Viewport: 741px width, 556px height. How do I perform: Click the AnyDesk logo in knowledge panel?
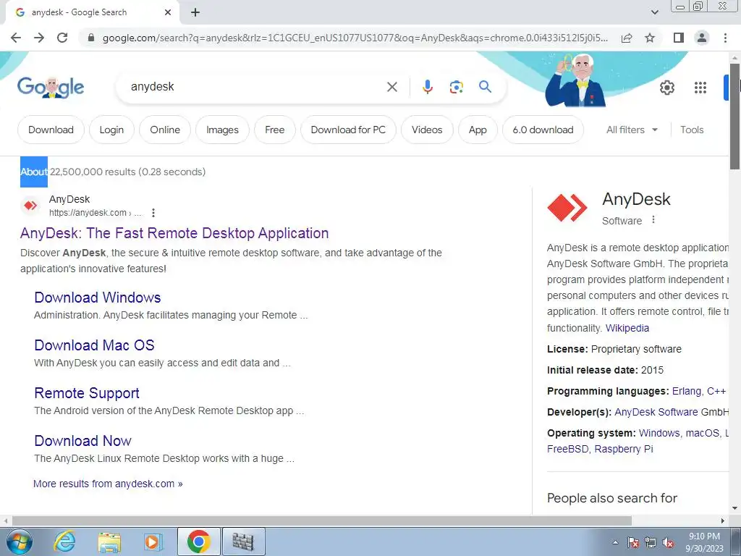(567, 208)
